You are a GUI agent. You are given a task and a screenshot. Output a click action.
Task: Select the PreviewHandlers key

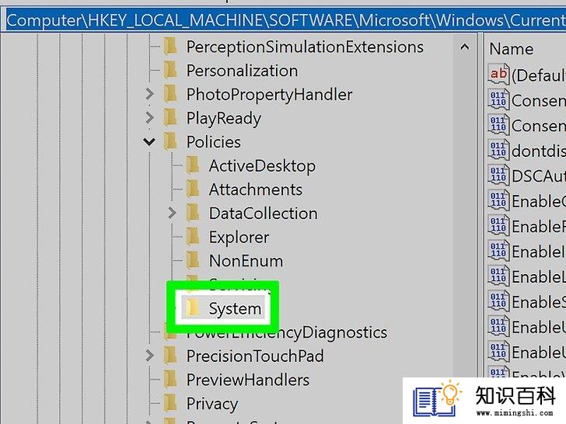coord(247,380)
